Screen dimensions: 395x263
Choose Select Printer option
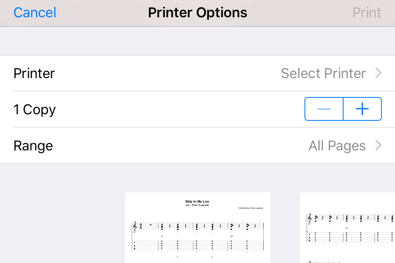[323, 73]
